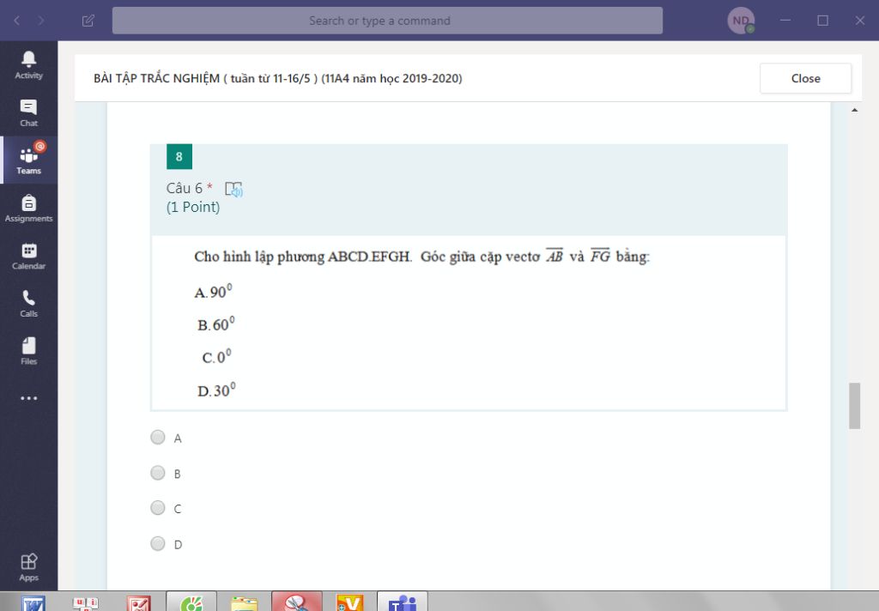Screen dimensions: 879x611
Task: Minimize the Teams window
Action: coord(785,21)
